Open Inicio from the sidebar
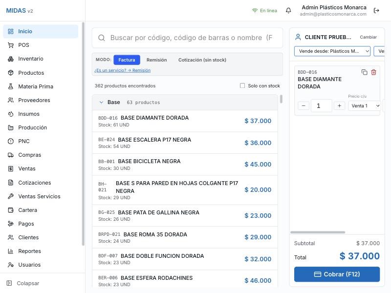This screenshot has width=391, height=293. [x=41, y=31]
